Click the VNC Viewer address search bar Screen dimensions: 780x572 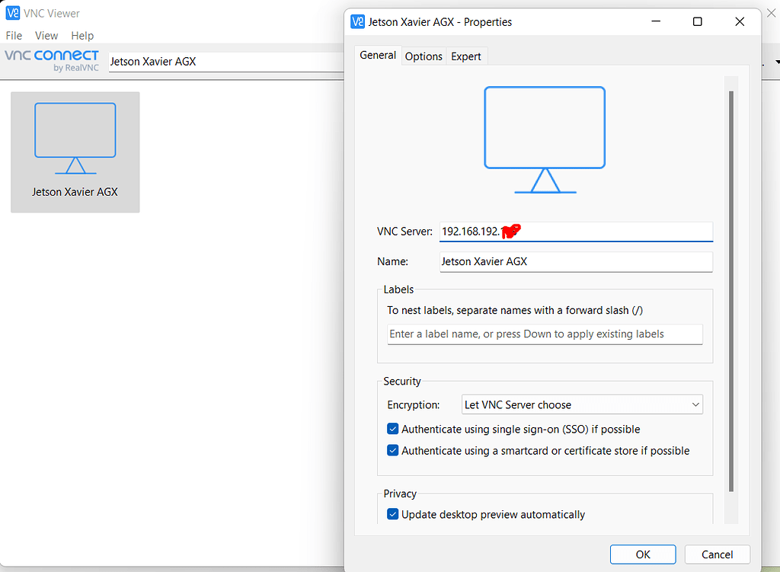(226, 62)
